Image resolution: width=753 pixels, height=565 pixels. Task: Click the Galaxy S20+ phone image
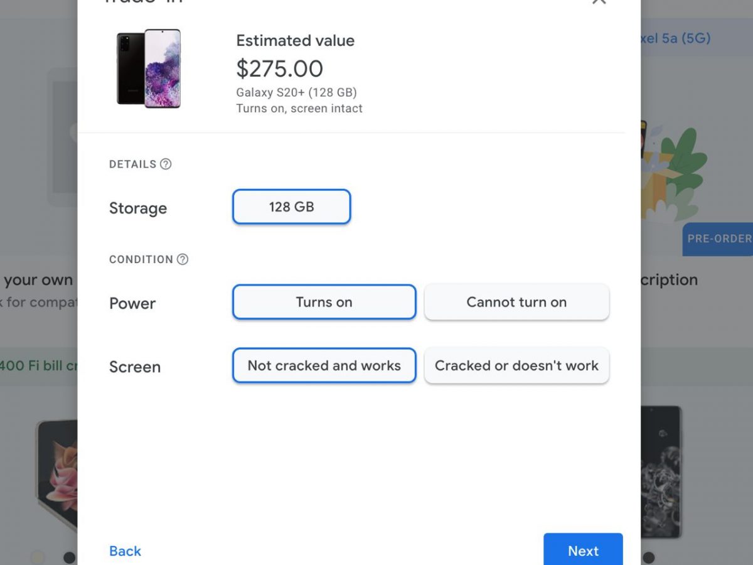149,68
